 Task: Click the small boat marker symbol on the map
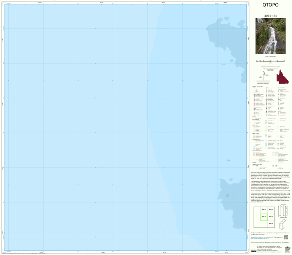pos(229,160)
